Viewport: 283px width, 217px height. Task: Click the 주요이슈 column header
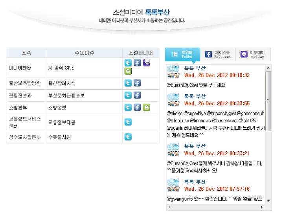(x=84, y=53)
